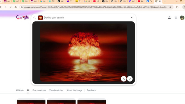185x104 pixels.
Task: Switch to the green-icon 'Co' tab
Action: [x=25, y=1]
